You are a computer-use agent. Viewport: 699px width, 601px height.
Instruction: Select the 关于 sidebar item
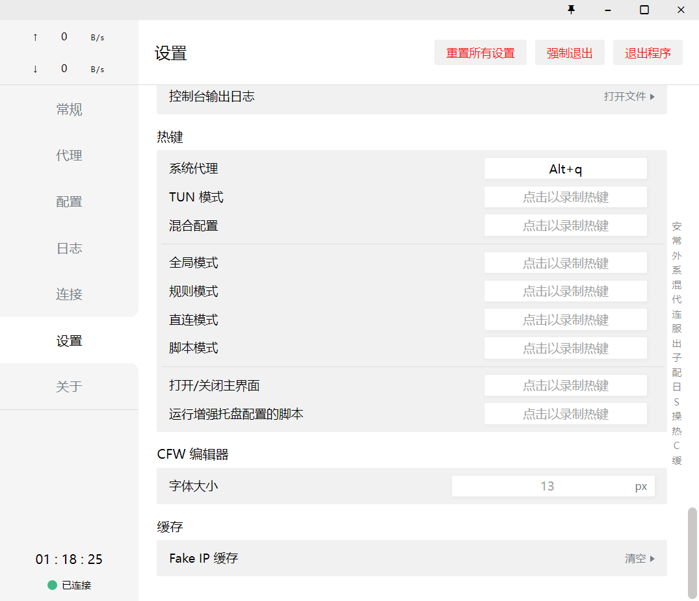pos(69,387)
